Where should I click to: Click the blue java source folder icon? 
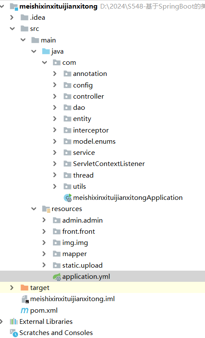[46, 51]
